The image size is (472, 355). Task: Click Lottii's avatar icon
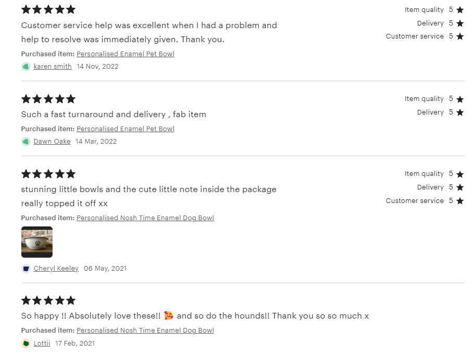25,344
